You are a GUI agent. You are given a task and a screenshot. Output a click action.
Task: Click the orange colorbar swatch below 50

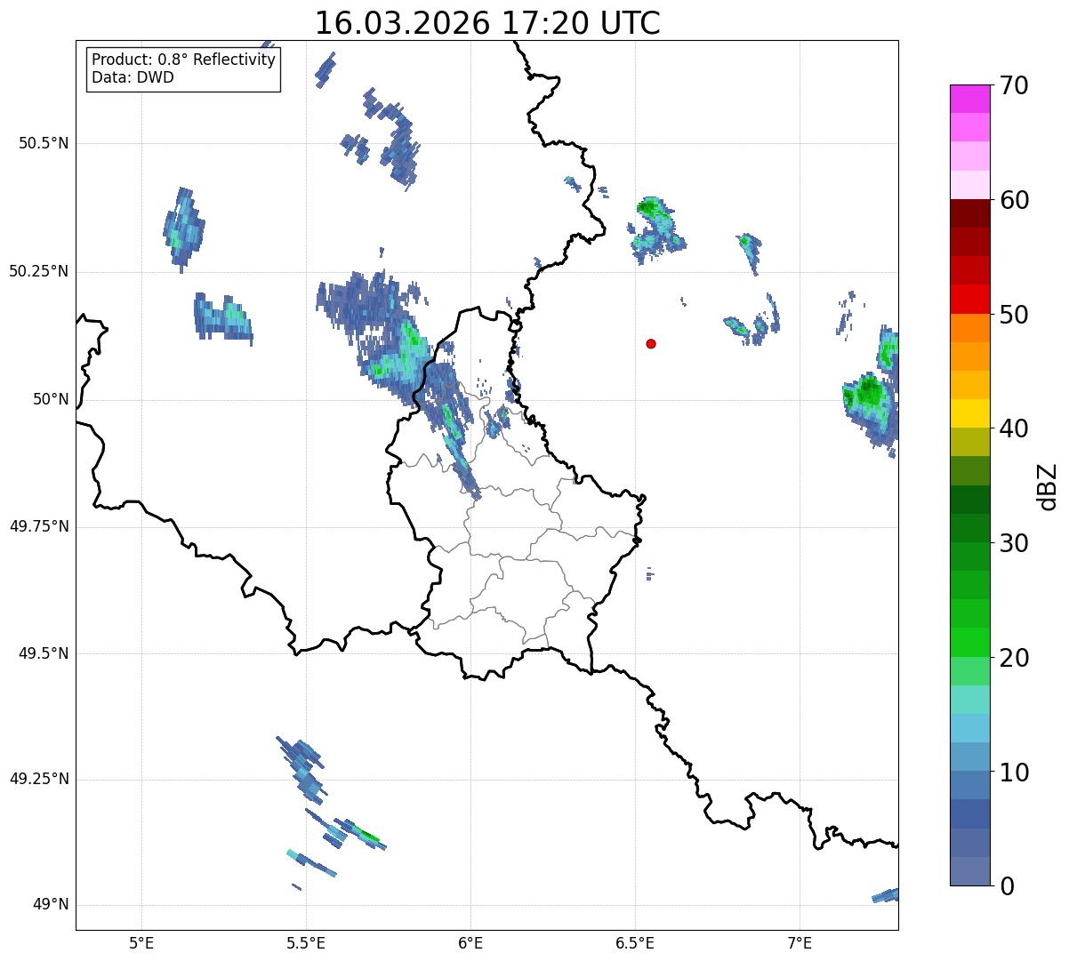point(969,328)
